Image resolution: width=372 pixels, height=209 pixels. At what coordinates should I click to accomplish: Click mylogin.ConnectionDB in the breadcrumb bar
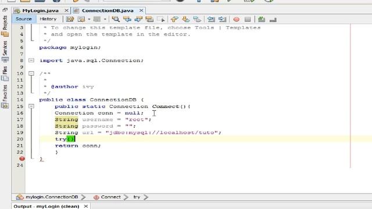pyautogui.click(x=52, y=197)
